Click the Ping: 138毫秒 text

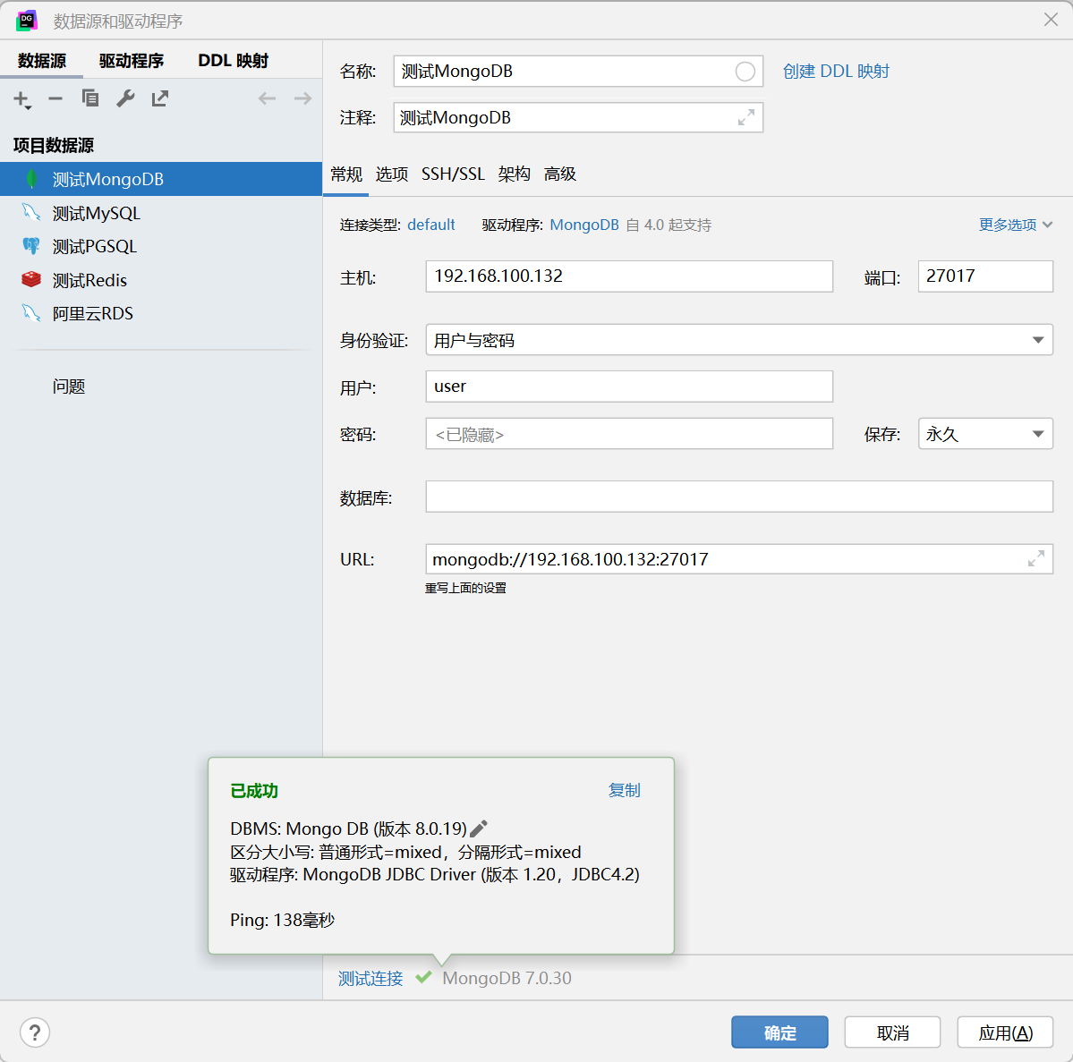282,921
